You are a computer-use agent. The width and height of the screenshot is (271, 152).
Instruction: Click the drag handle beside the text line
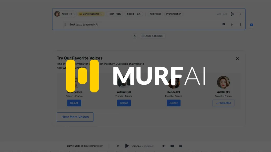point(65,25)
